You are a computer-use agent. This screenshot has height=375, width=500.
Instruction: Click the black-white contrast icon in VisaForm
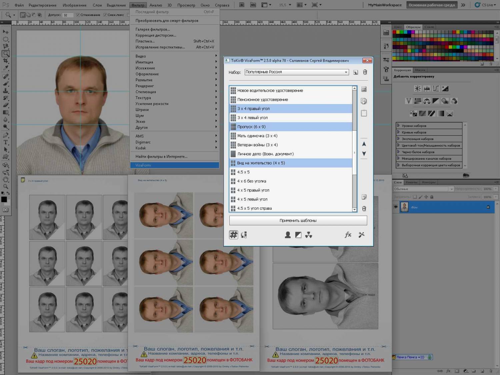[298, 235]
